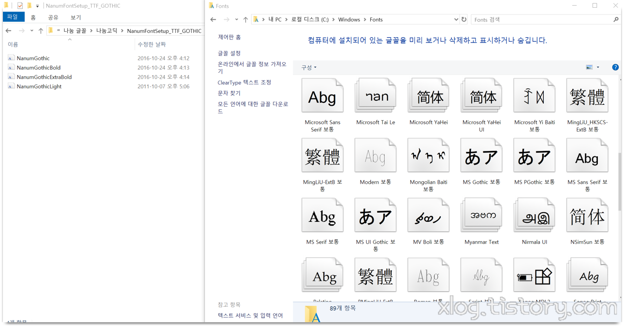This screenshot has height=327, width=624.
Task: Expand chevron after Windows in address bar
Action: [365, 20]
